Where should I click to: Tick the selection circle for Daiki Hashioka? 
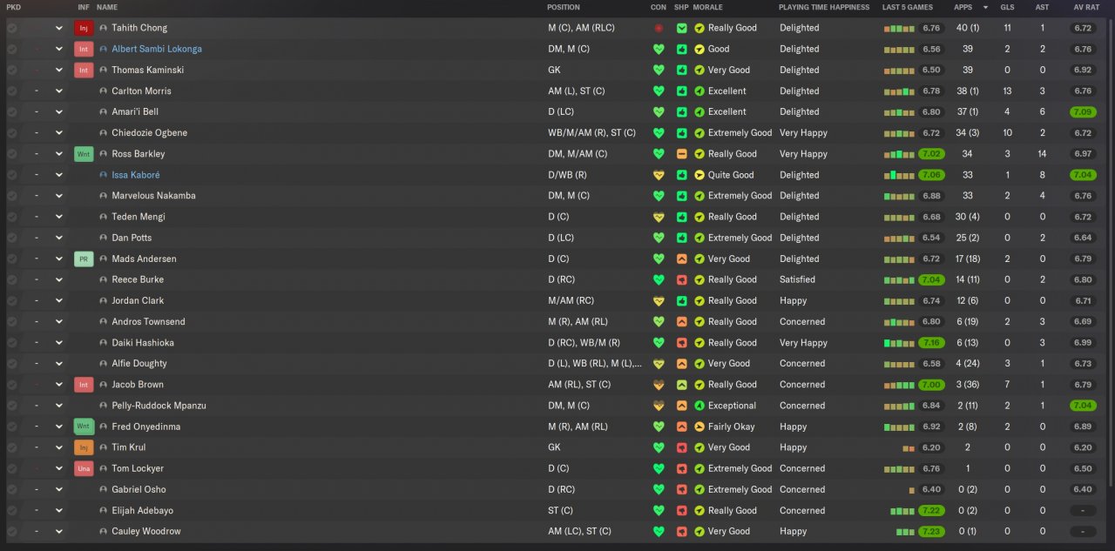(x=12, y=343)
